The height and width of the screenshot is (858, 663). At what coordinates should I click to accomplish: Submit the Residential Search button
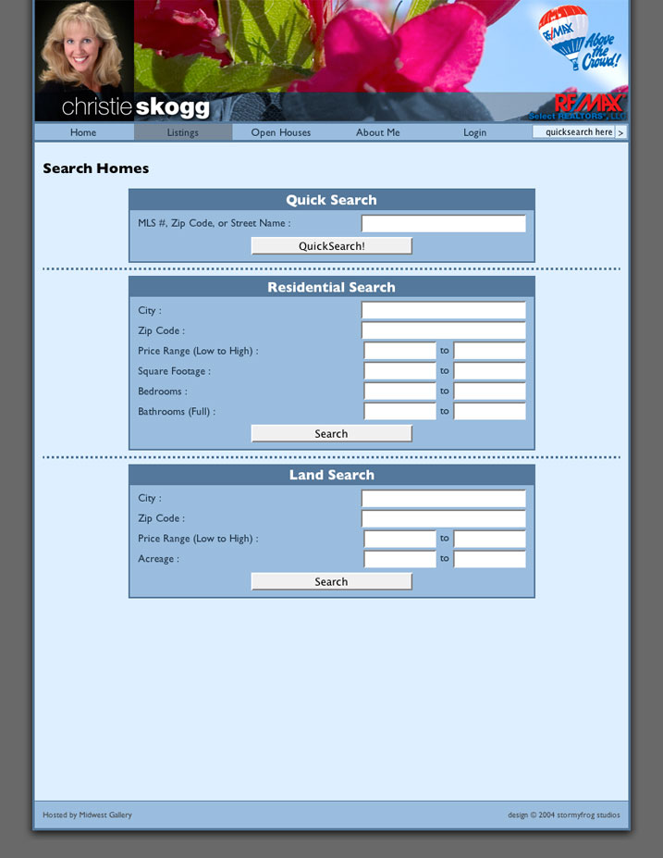(x=331, y=433)
